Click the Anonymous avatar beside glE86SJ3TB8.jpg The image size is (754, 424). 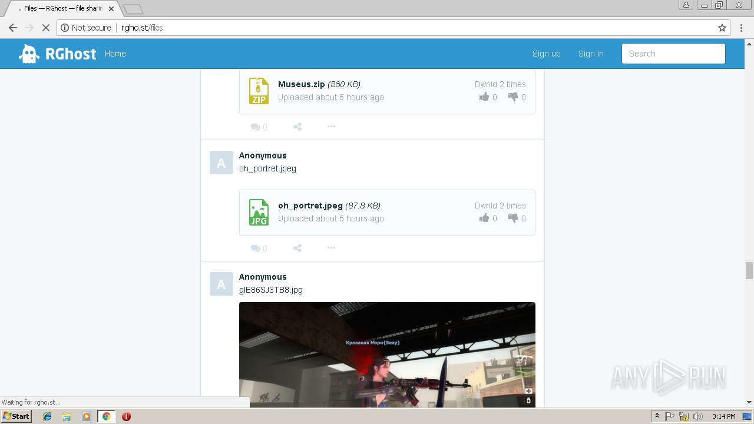(x=221, y=284)
